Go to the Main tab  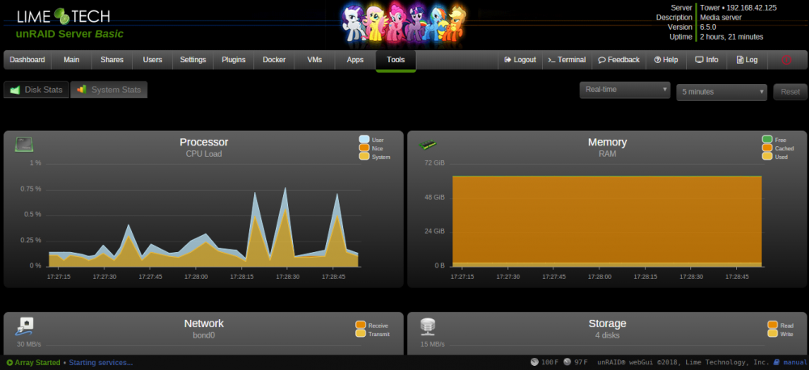tap(71, 60)
